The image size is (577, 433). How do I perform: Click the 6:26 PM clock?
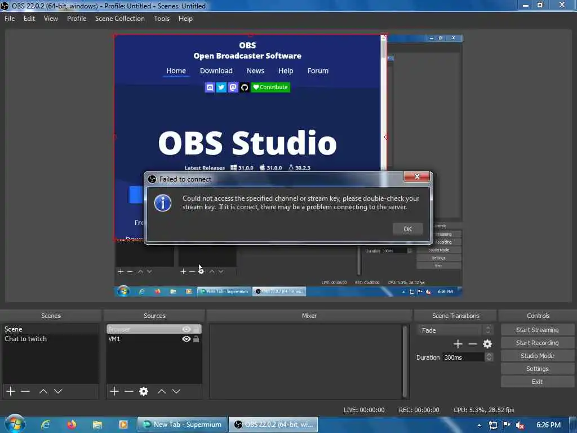pyautogui.click(x=548, y=425)
